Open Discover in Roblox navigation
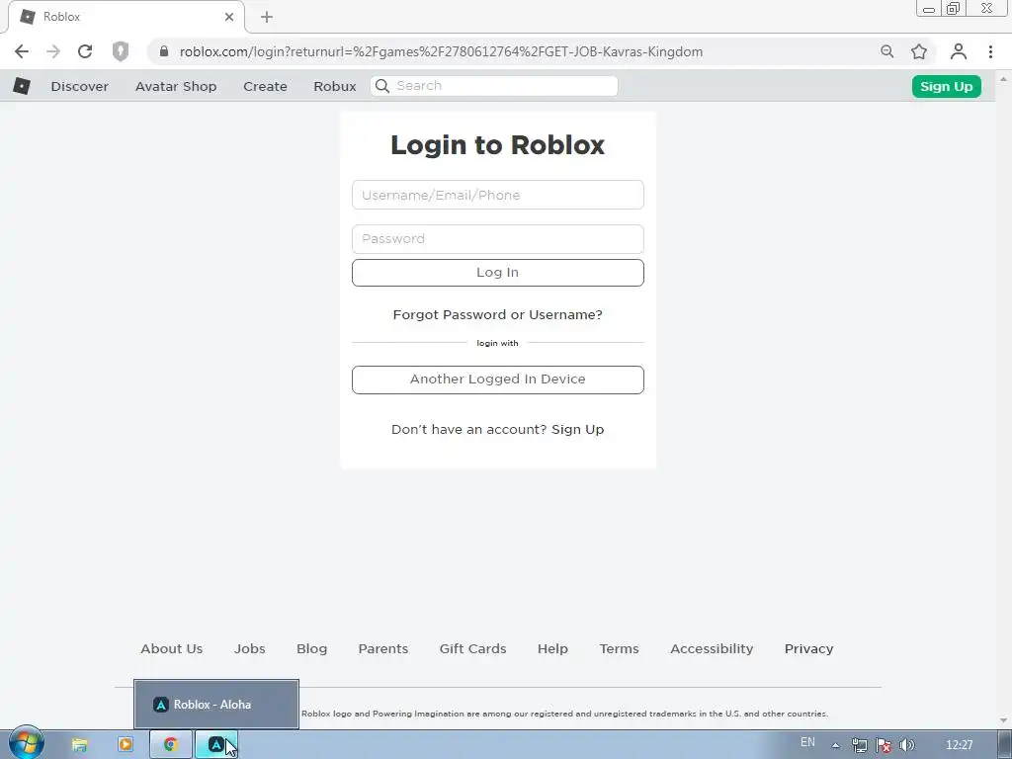The width and height of the screenshot is (1012, 759). pos(79,86)
